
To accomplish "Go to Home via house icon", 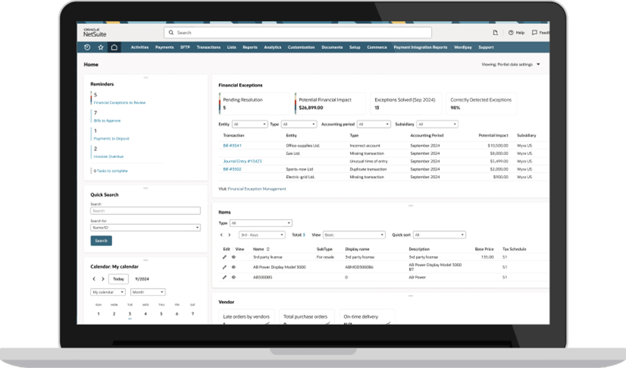I will click(x=114, y=47).
